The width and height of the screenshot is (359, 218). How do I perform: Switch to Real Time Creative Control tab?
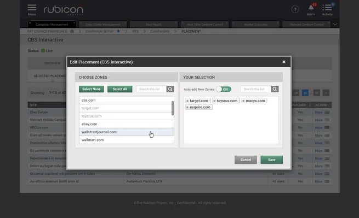pos(204,25)
